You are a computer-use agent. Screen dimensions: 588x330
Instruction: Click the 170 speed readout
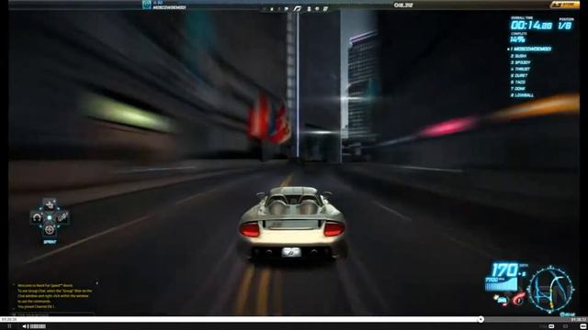tap(504, 269)
